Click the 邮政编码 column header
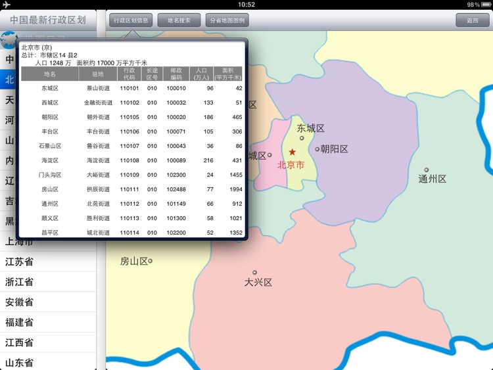Screen dimensions: 493x370 point(176,74)
